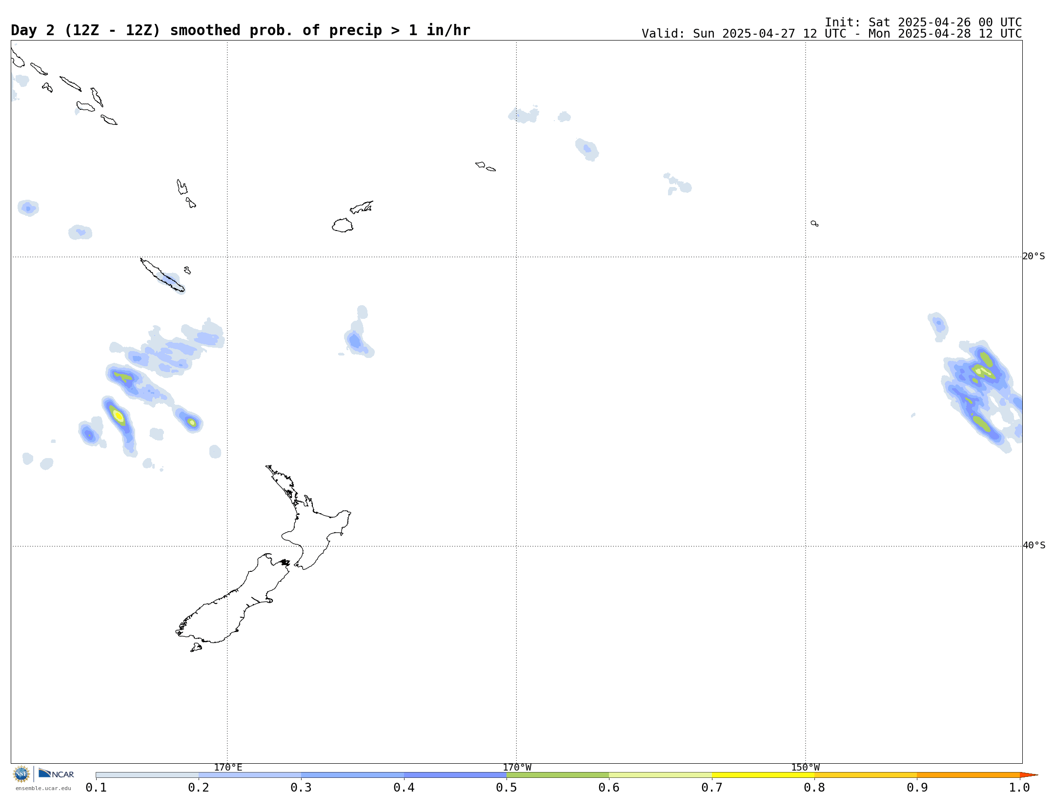
Task: Pick the 0.2–0.3 light blue colorbar segment
Action: point(250,775)
